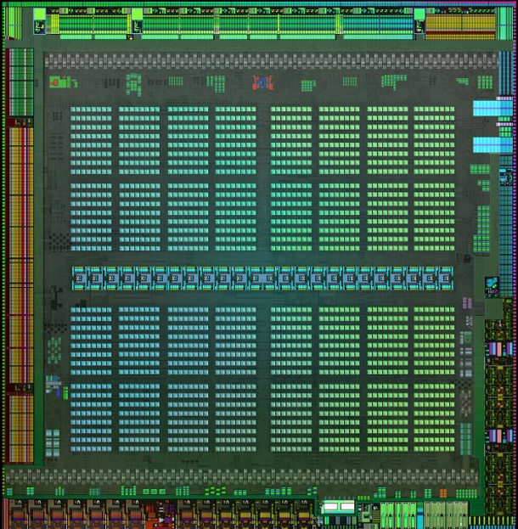
Task: Select the white twin-window block in bottom row
Action: (338, 506)
